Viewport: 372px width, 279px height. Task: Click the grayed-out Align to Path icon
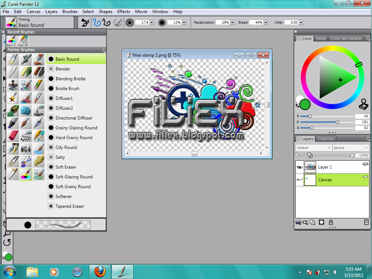click(118, 23)
